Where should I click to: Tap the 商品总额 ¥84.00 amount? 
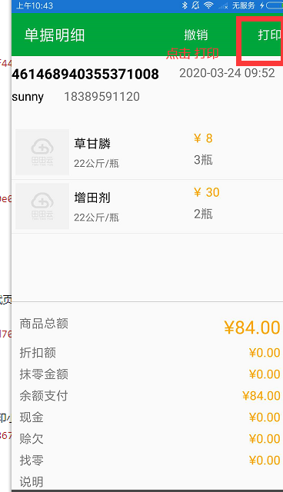[252, 327]
